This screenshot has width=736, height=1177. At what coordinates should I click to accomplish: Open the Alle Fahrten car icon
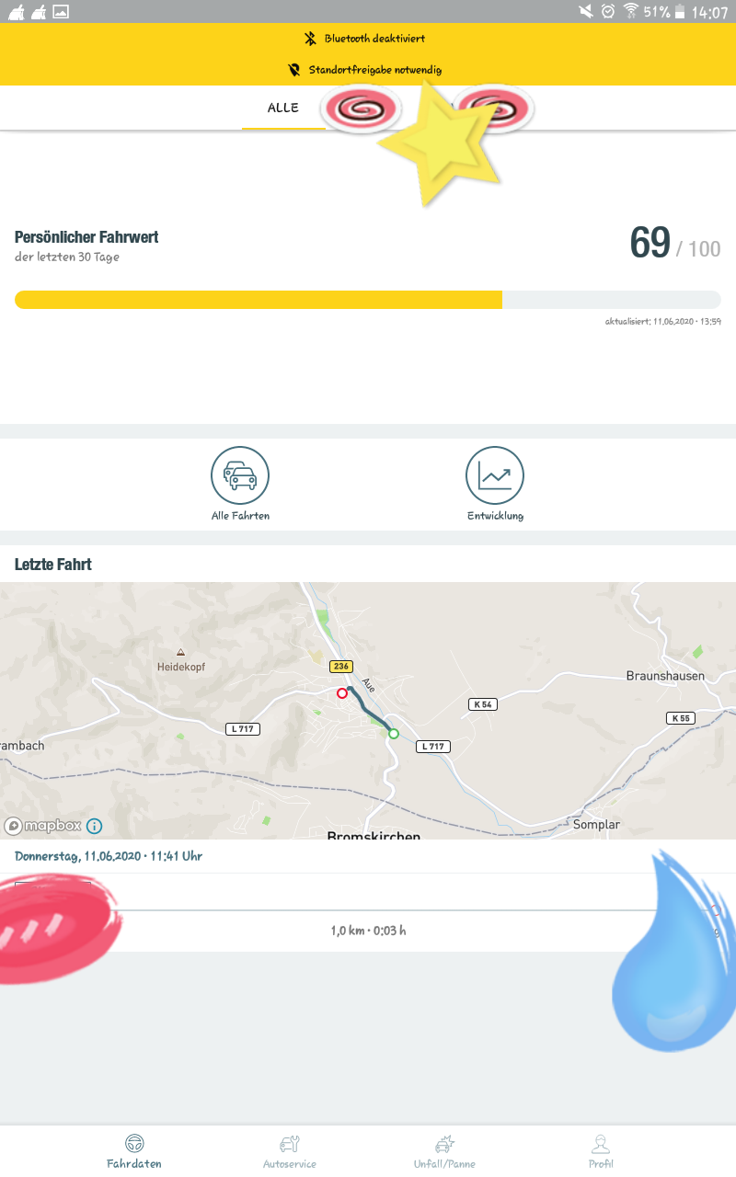240,475
